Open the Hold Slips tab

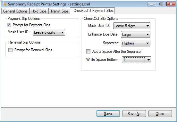tap(39, 11)
